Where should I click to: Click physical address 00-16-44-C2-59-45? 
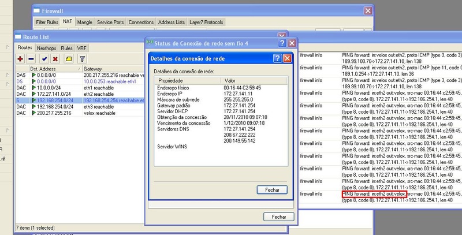242,88
